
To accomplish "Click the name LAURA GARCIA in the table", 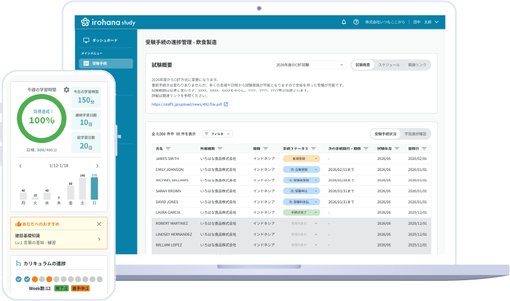I will coord(168,212).
